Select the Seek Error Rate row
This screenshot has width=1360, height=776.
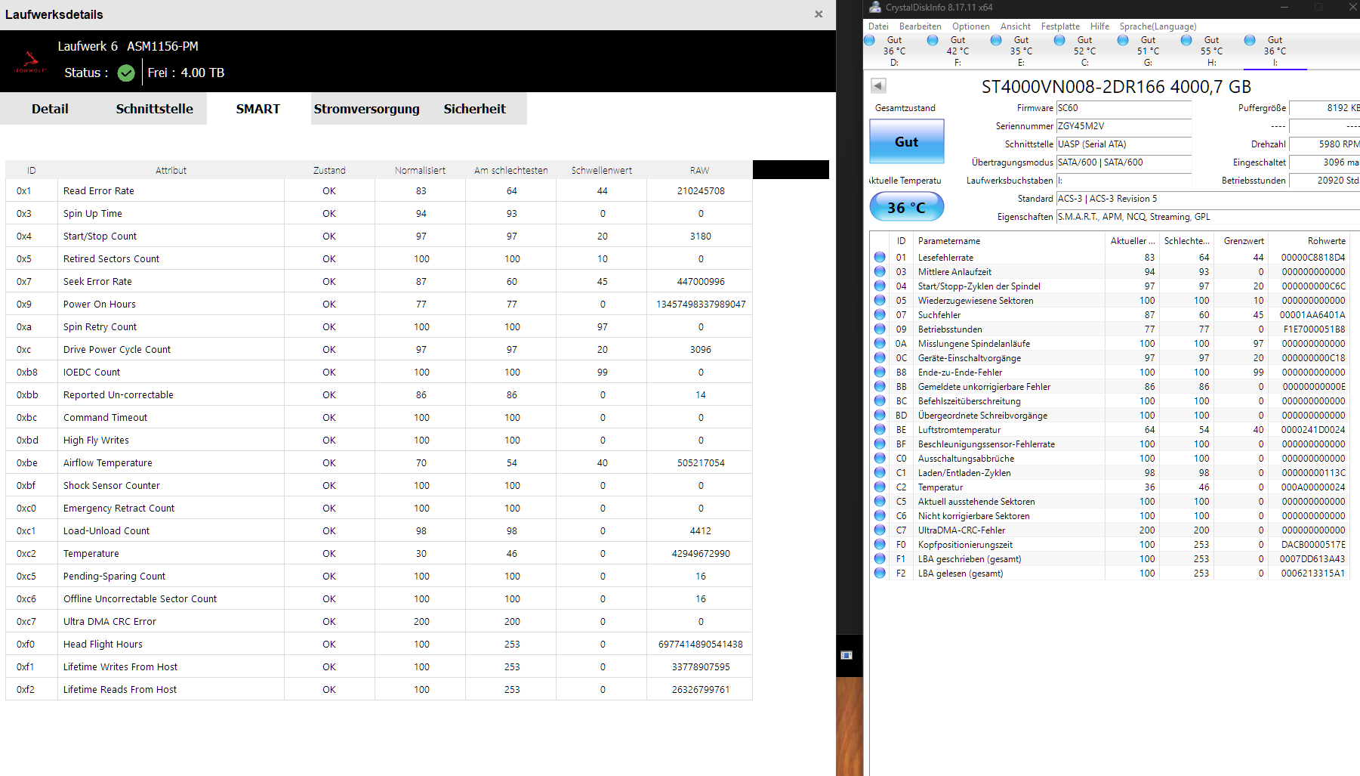click(x=379, y=282)
